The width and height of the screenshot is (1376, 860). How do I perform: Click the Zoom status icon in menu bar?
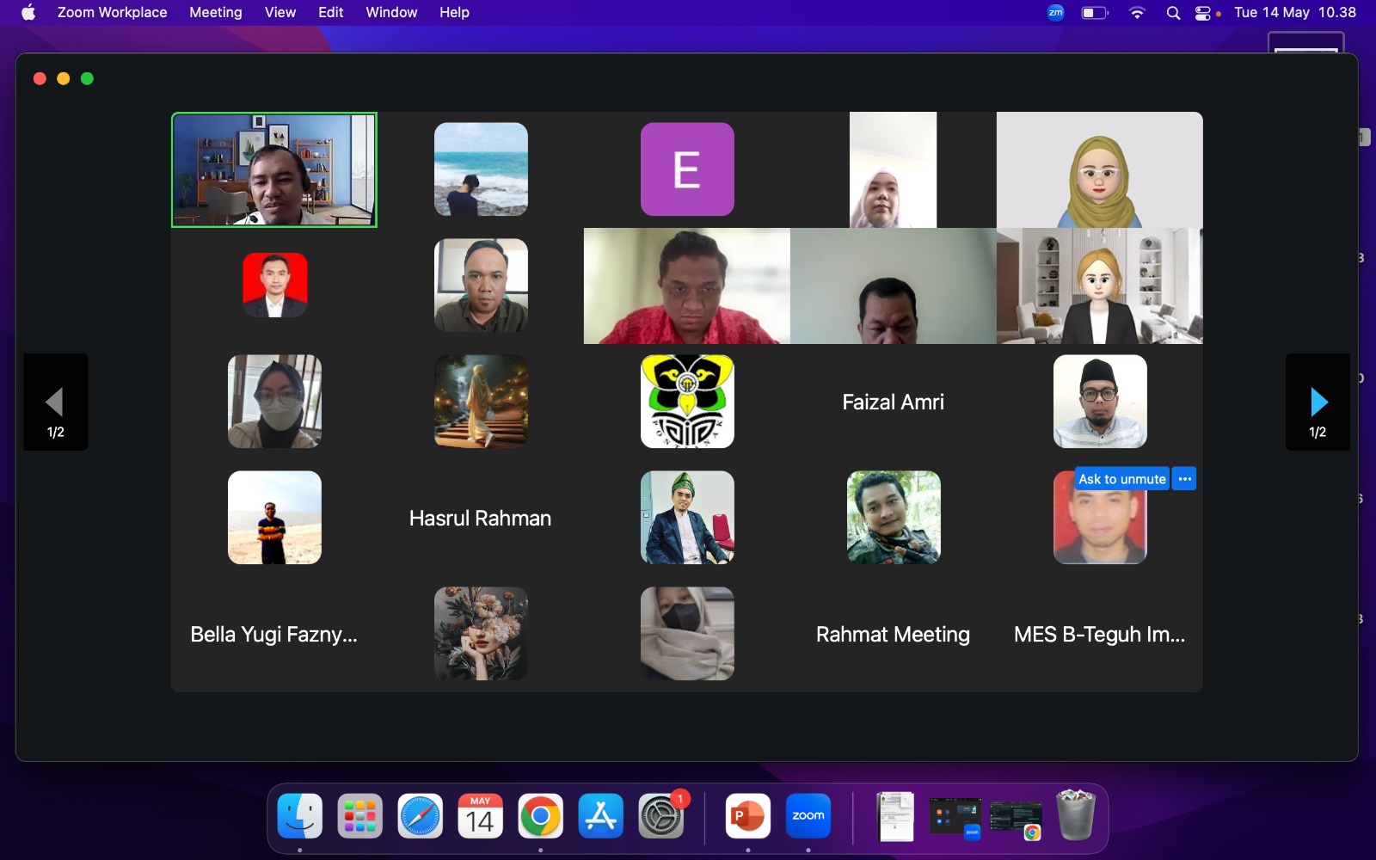[x=1055, y=12]
